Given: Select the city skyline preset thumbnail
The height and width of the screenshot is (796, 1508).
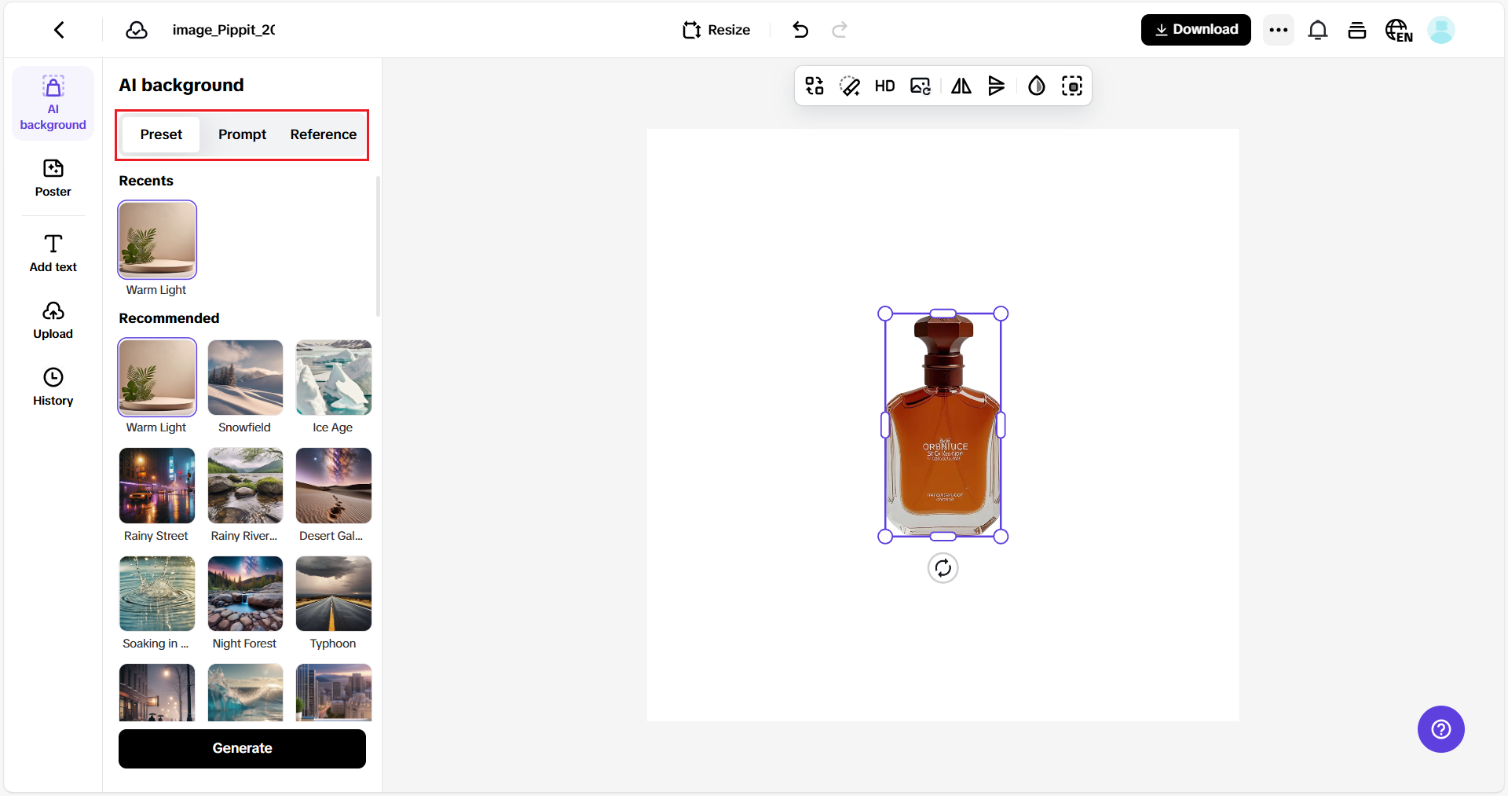Looking at the screenshot, I should click(x=334, y=692).
